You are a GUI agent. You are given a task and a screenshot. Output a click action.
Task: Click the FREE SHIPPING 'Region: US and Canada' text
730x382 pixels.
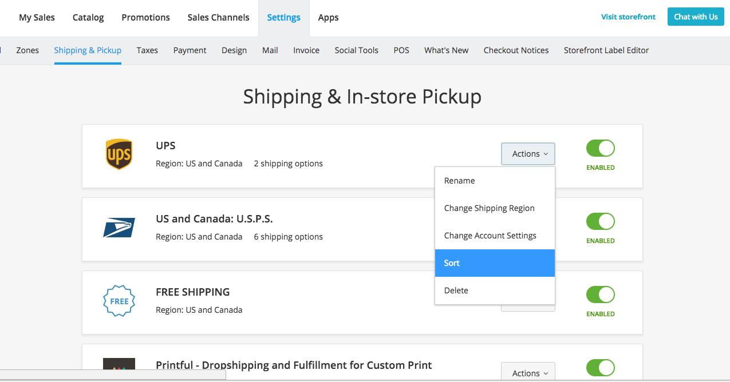pos(199,310)
